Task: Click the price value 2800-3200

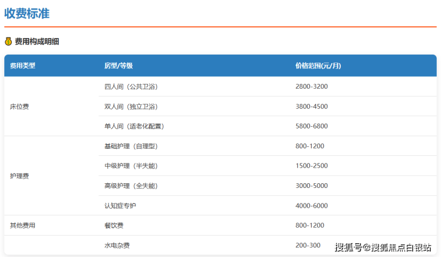Action: coord(312,86)
